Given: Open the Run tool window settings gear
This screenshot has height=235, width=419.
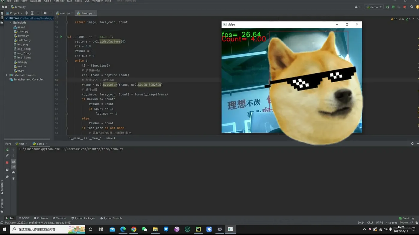Looking at the screenshot, I should pos(412,143).
